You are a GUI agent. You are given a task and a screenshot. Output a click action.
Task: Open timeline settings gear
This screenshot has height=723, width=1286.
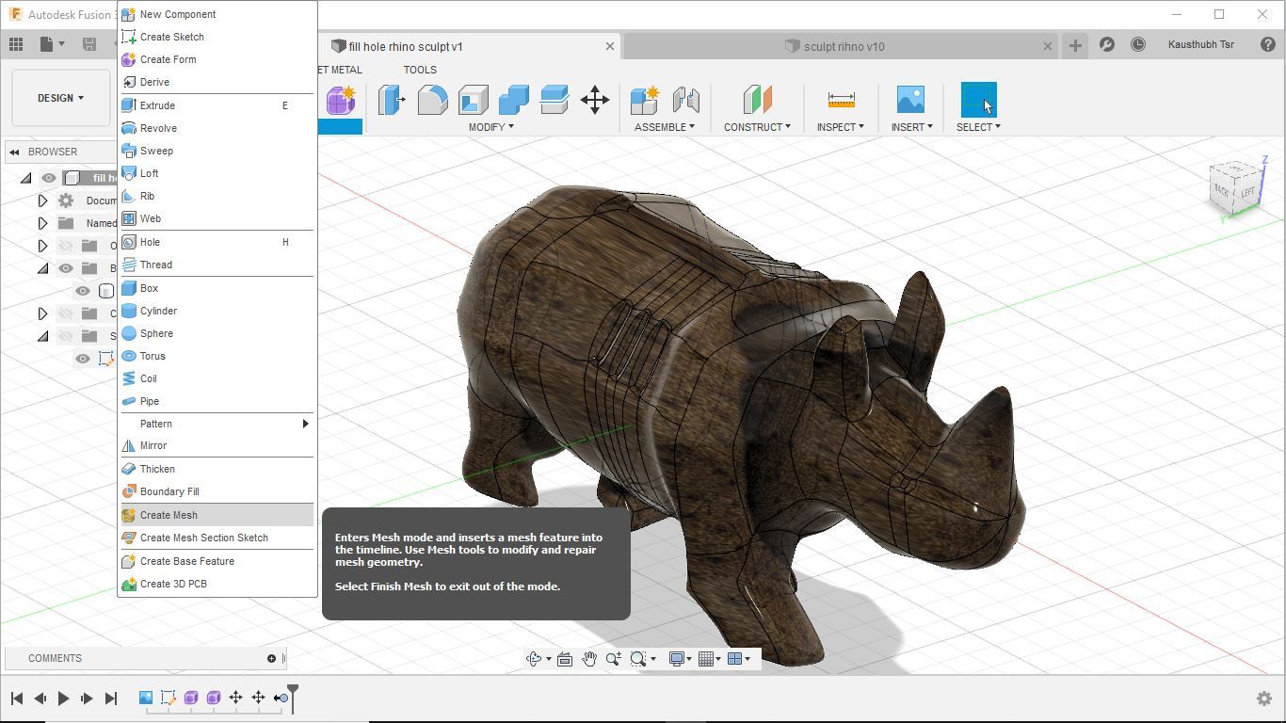[x=1264, y=699]
